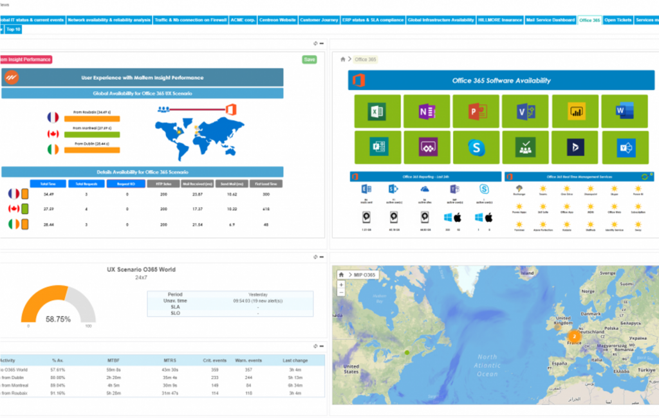Open the Excel availability tile
The width and height of the screenshot is (659, 418).
pyautogui.click(x=377, y=111)
